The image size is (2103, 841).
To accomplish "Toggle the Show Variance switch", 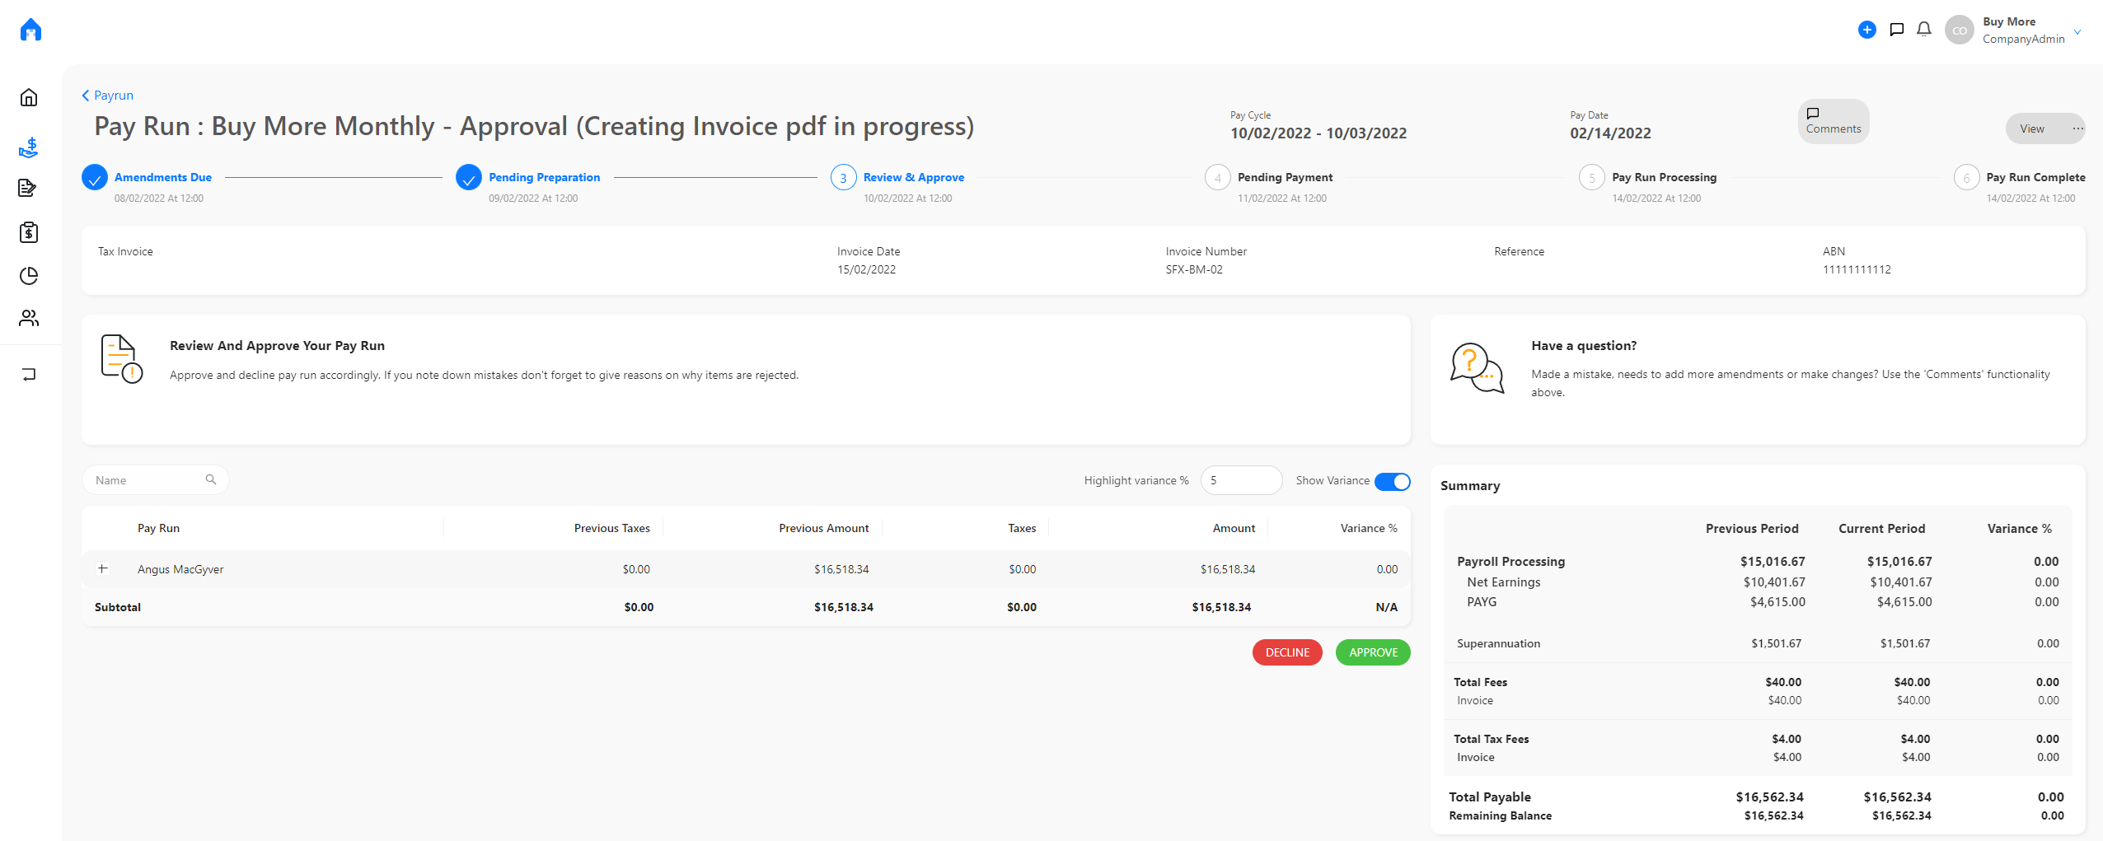I will [1392, 481].
